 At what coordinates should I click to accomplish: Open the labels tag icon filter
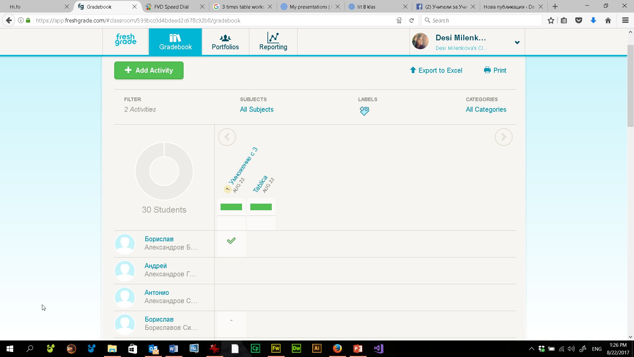pyautogui.click(x=364, y=111)
